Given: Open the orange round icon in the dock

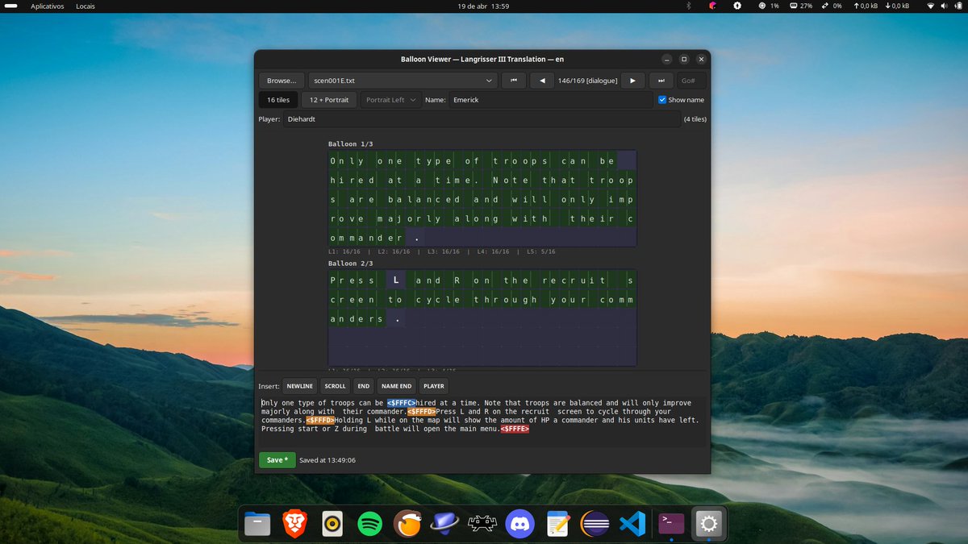Looking at the screenshot, I should [x=407, y=525].
